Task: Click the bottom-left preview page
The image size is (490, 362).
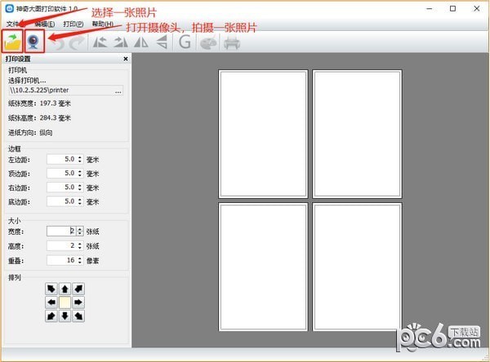Action: (x=263, y=267)
